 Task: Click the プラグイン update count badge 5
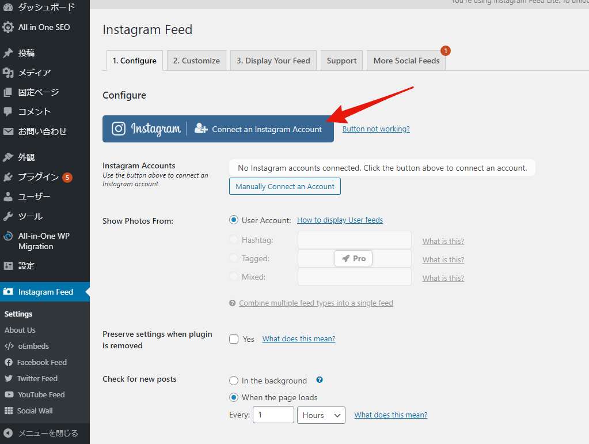67,178
